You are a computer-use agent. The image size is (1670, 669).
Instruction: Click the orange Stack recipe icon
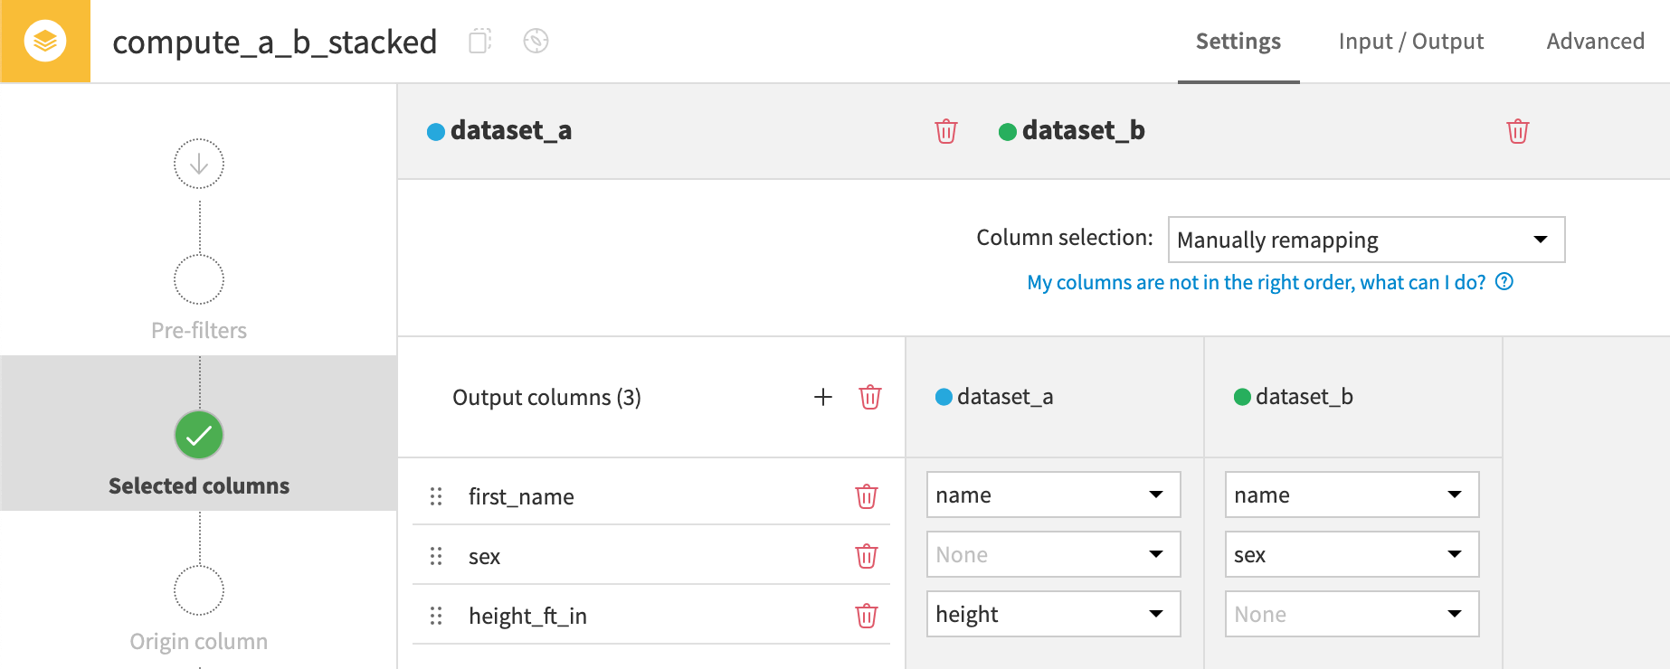tap(45, 42)
